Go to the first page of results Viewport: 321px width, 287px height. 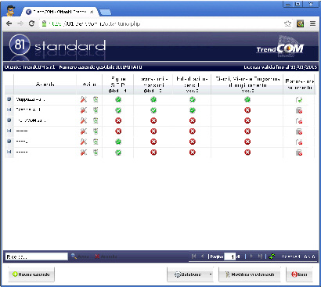coord(193,257)
